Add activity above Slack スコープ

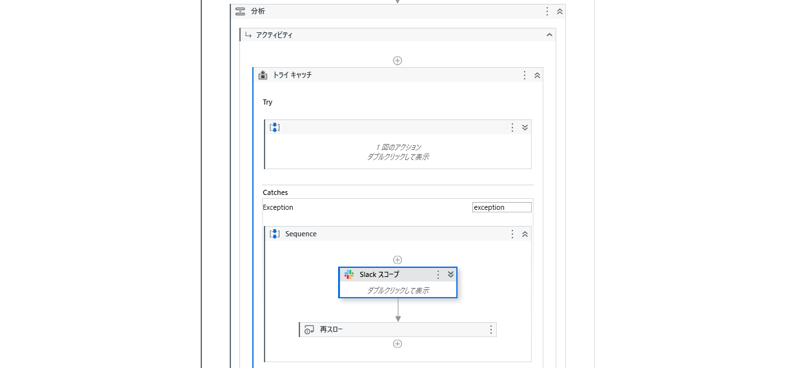click(397, 260)
